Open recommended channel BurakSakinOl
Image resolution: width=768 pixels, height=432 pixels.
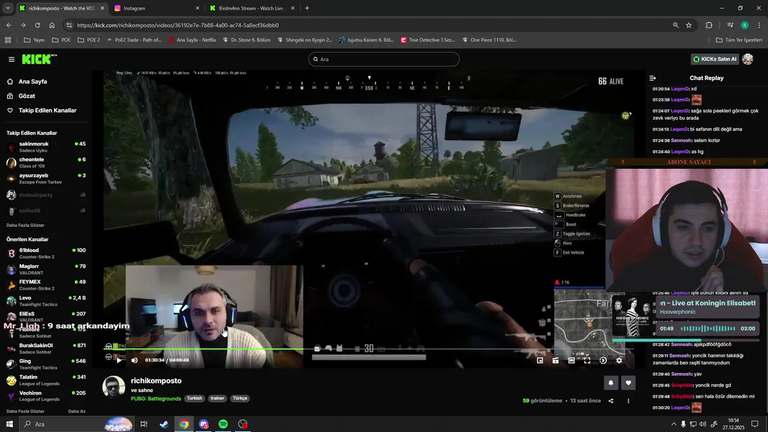pos(46,349)
